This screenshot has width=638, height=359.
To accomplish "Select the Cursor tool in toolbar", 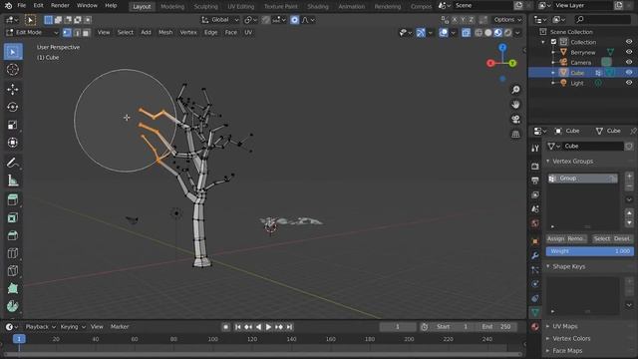I will pyautogui.click(x=13, y=70).
